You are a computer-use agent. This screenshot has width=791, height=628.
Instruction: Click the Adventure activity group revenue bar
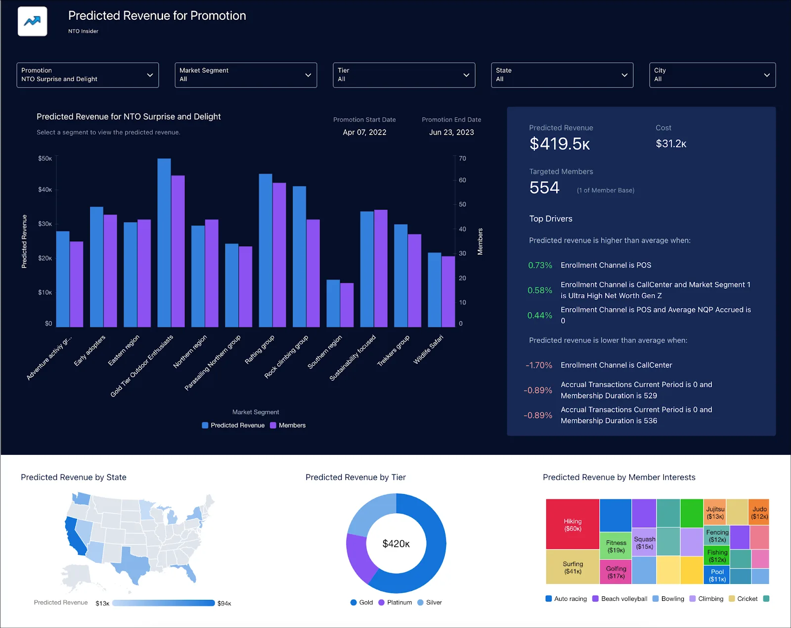[63, 279]
